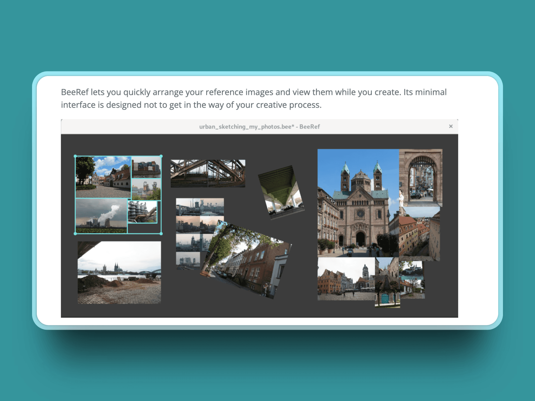Image resolution: width=535 pixels, height=401 pixels.
Task: Click the bottom-left selection handle
Action: click(x=76, y=234)
